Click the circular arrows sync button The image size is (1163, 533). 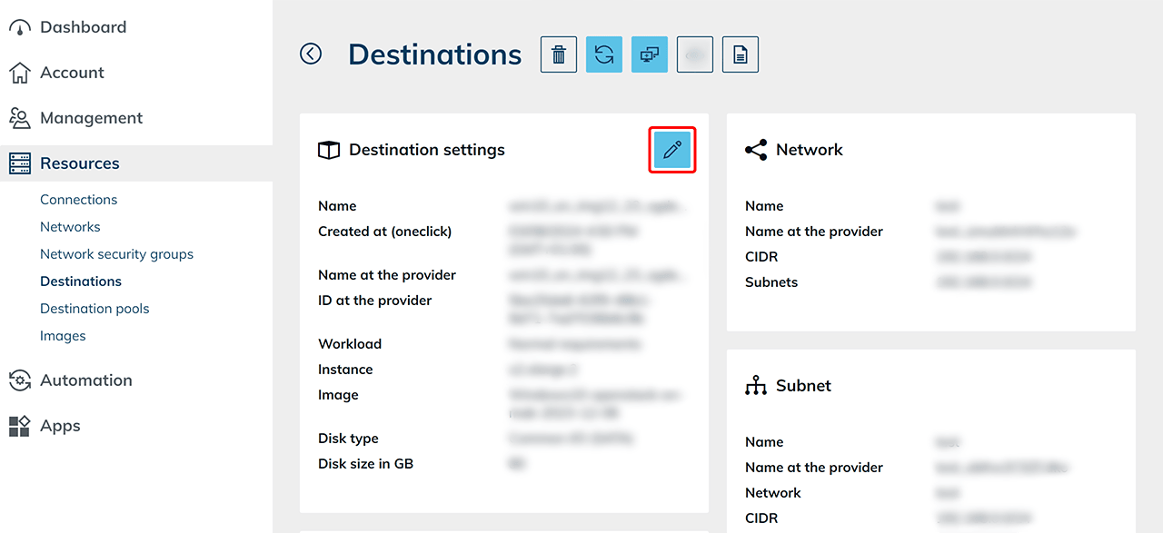(604, 54)
